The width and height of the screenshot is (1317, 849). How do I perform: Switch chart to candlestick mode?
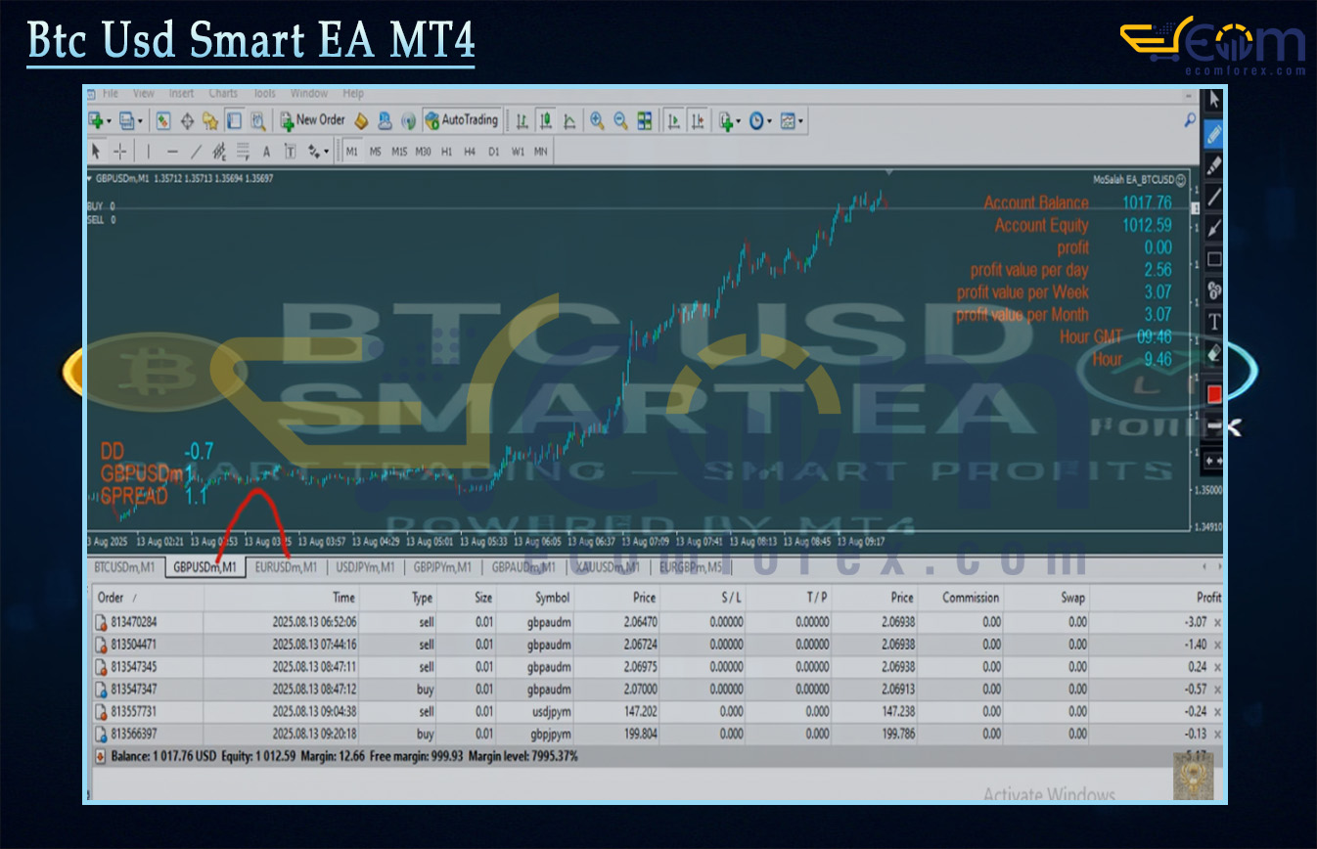tap(545, 120)
